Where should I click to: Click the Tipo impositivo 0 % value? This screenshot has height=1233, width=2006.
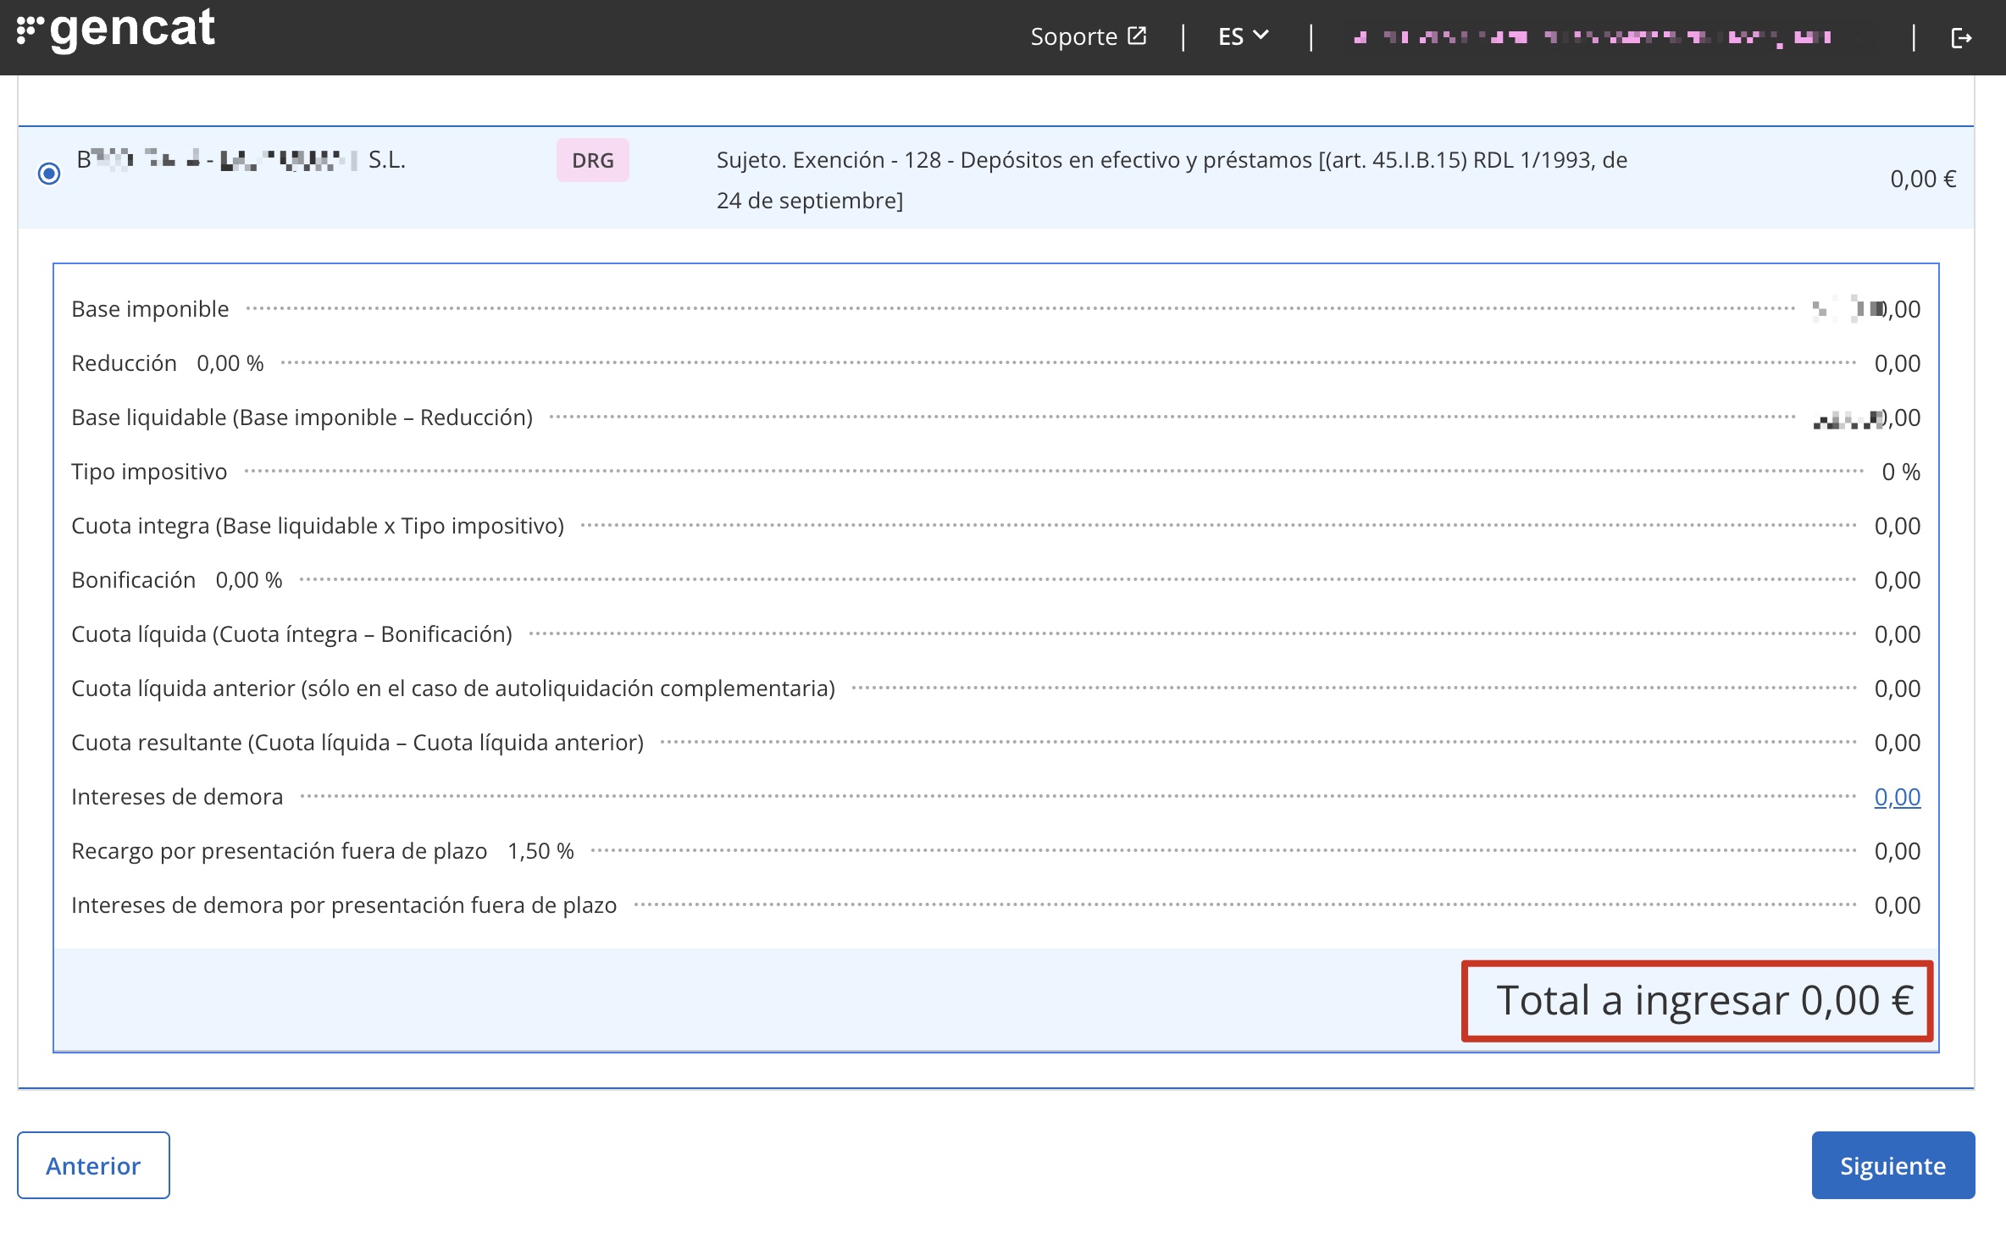(x=1900, y=472)
